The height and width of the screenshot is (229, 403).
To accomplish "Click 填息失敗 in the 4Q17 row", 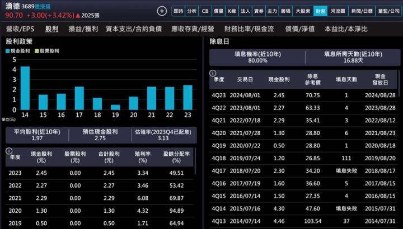I will 346,170.
